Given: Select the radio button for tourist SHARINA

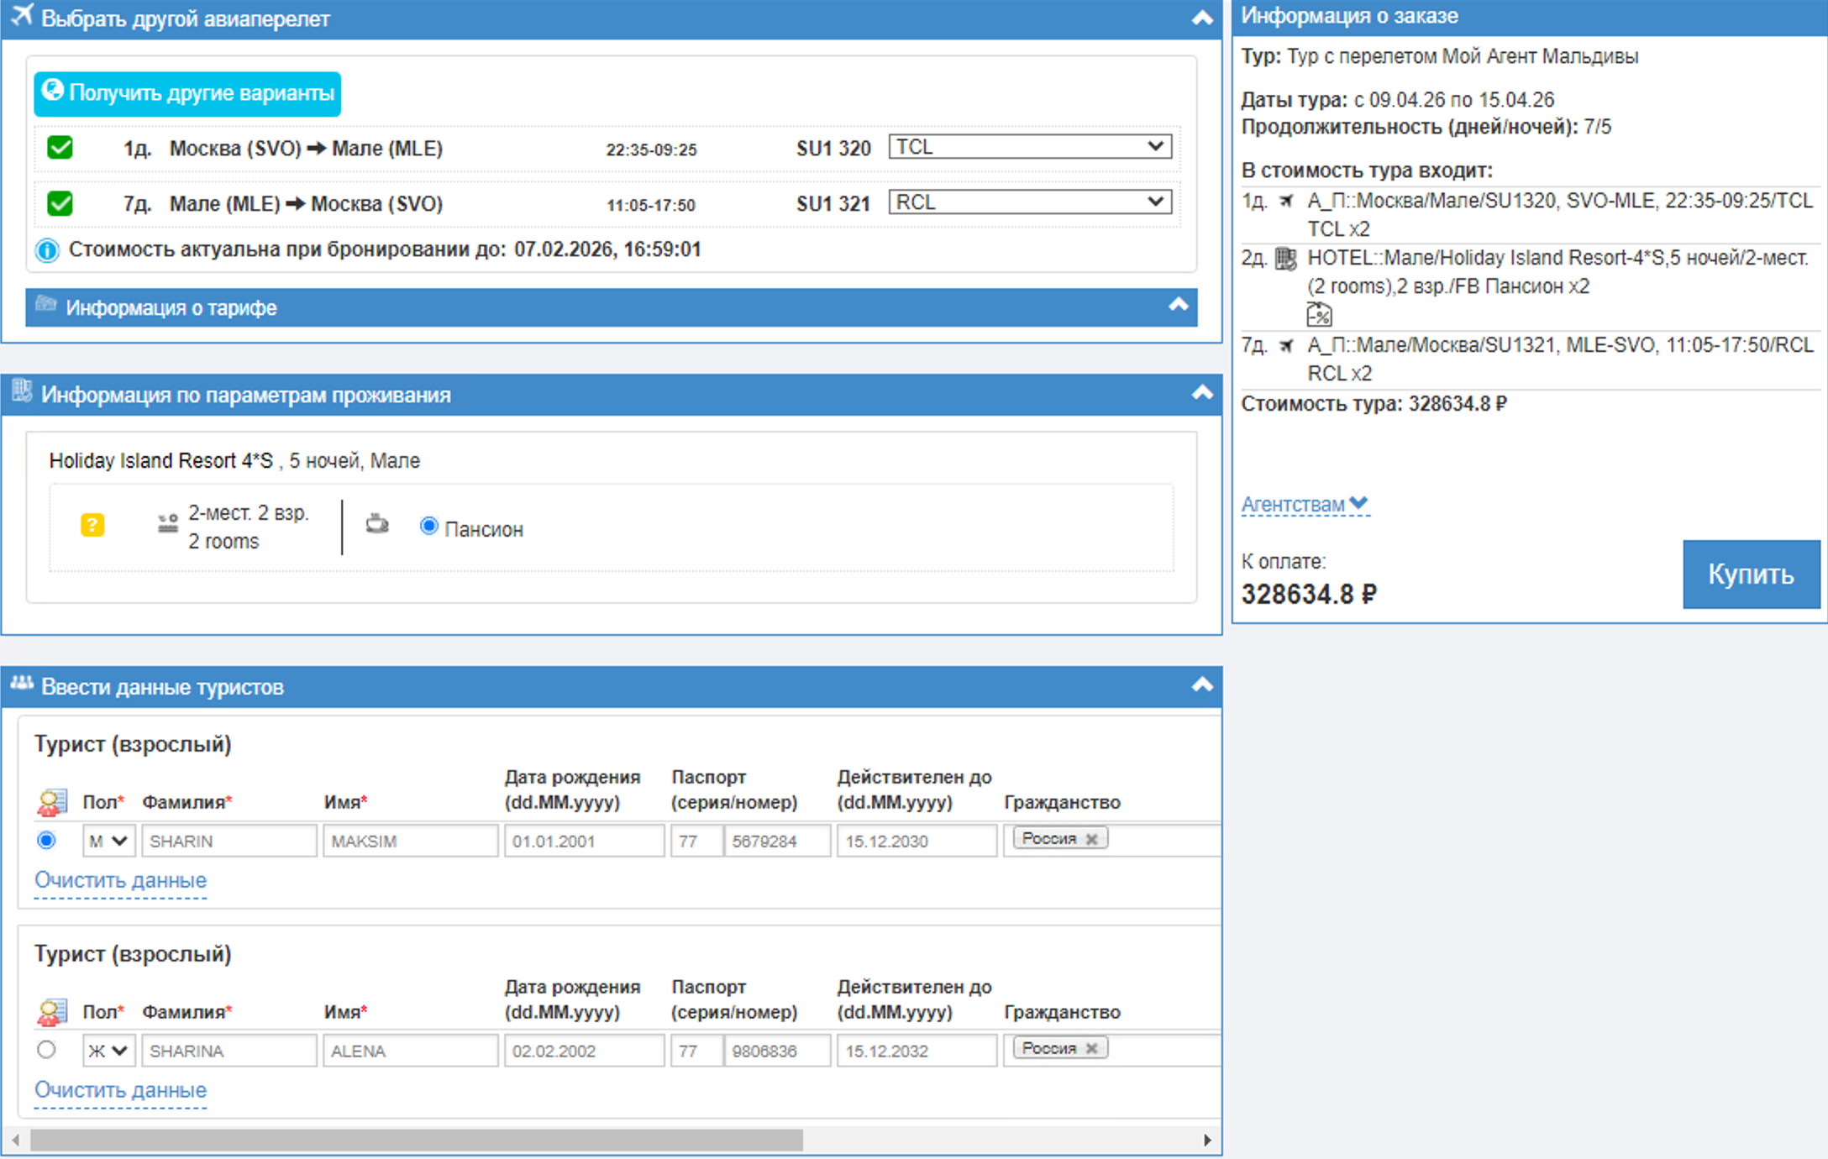Looking at the screenshot, I should pyautogui.click(x=47, y=1050).
